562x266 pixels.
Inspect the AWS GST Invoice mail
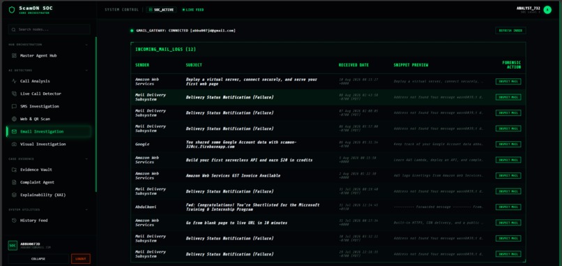tap(508, 175)
